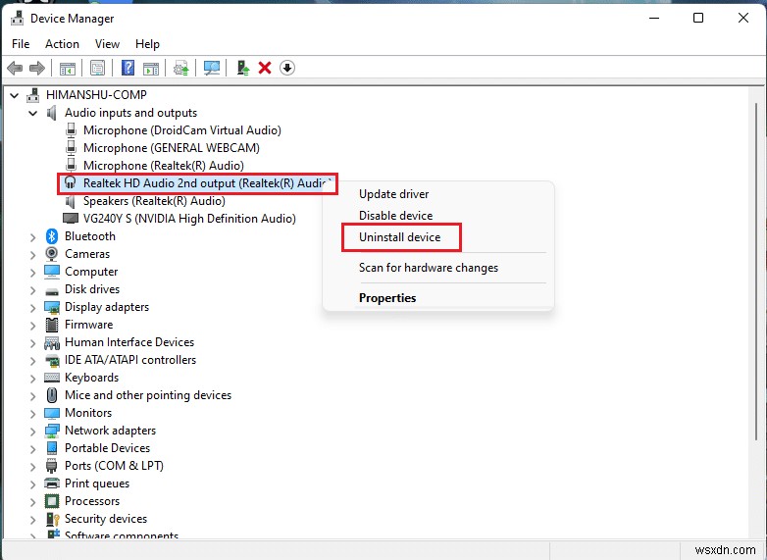Click the black down-arrow disable device icon
The image size is (767, 560).
point(287,68)
